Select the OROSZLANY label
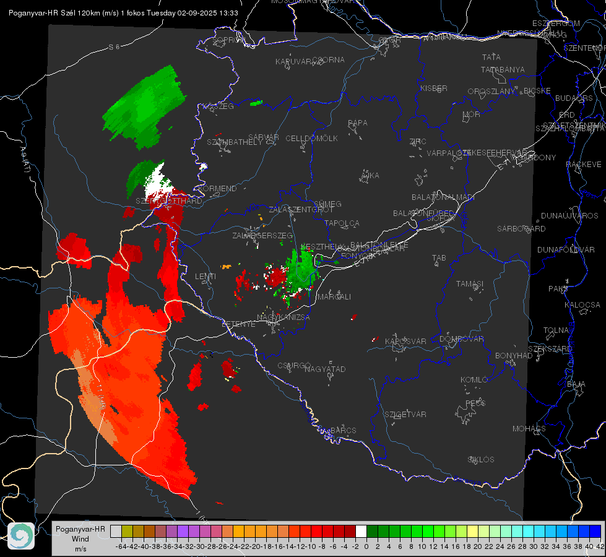The height and width of the screenshot is (557, 606). coord(491,91)
